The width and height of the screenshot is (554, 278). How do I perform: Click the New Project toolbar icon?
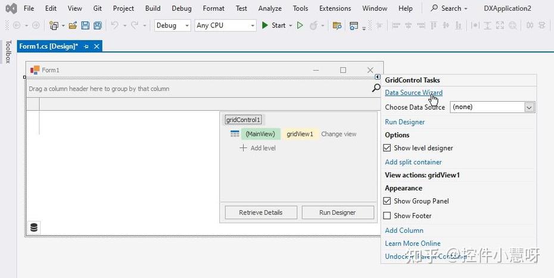54,26
